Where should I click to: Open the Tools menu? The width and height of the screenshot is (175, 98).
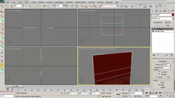13,2
